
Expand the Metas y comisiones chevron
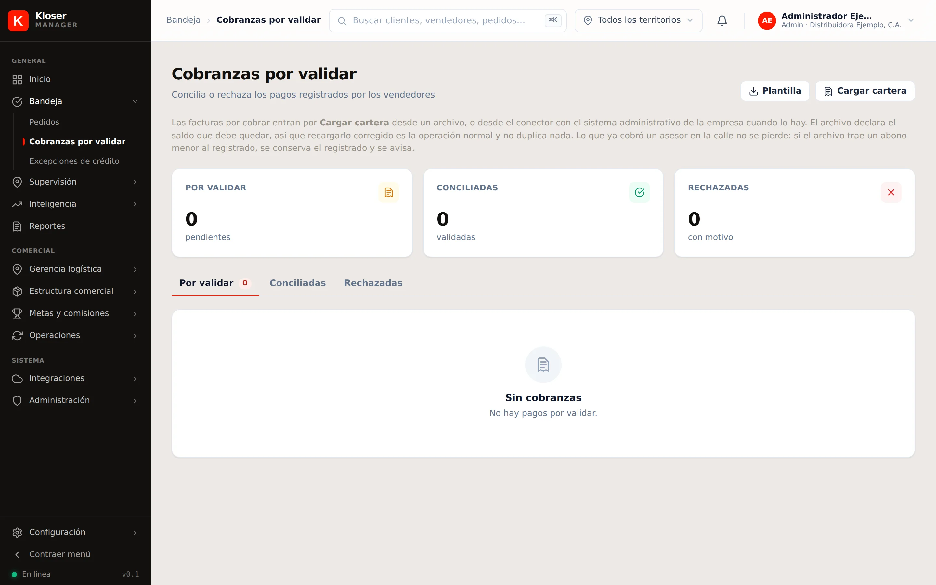(x=135, y=313)
